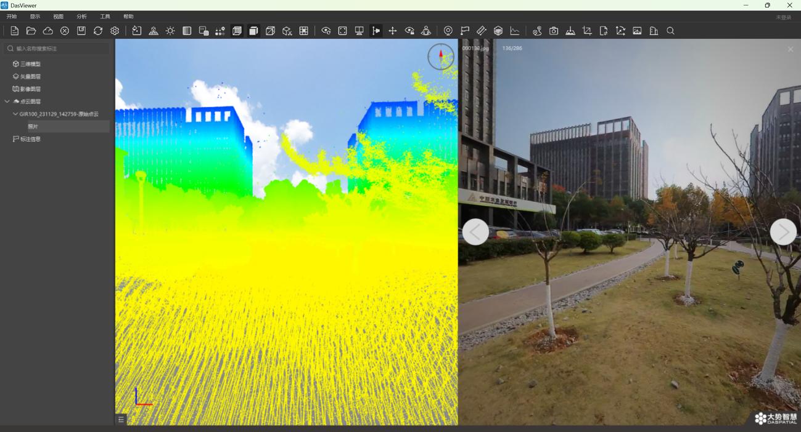Click the location pin marker icon

coord(448,31)
